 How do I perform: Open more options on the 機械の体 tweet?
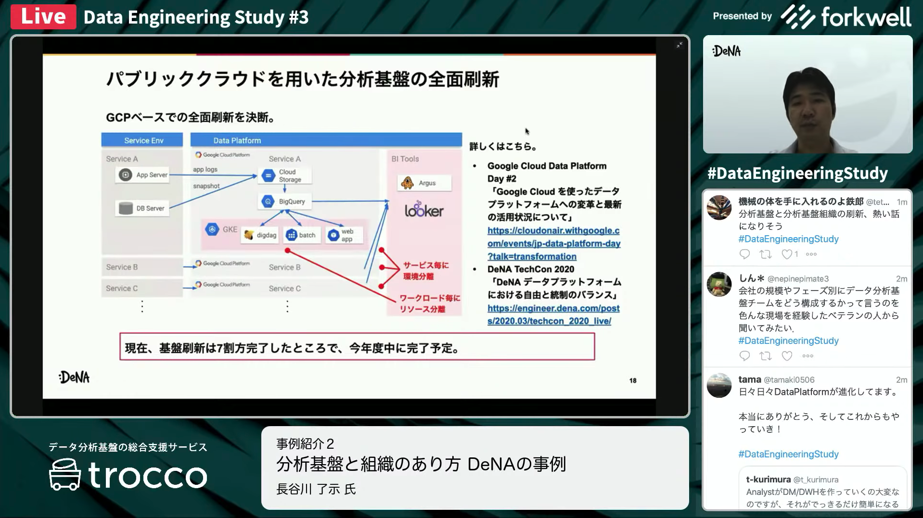[811, 254]
